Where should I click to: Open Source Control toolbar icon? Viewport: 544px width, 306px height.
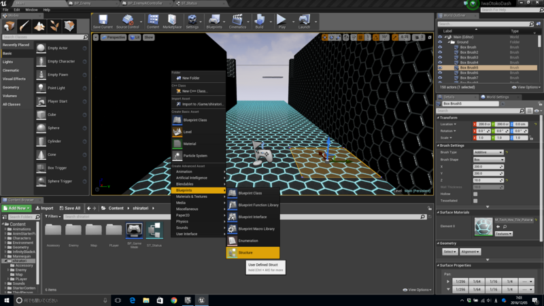tap(127, 22)
